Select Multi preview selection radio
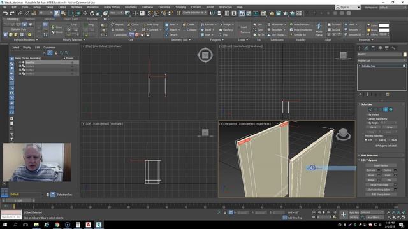Screen dimensions: 408x229 [x=390, y=140]
